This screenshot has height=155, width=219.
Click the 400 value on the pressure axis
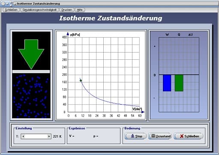coord(64,37)
